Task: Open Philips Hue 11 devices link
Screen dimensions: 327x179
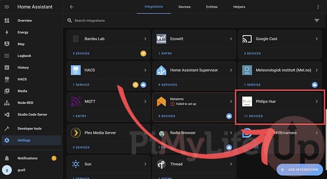Action: (x=253, y=116)
